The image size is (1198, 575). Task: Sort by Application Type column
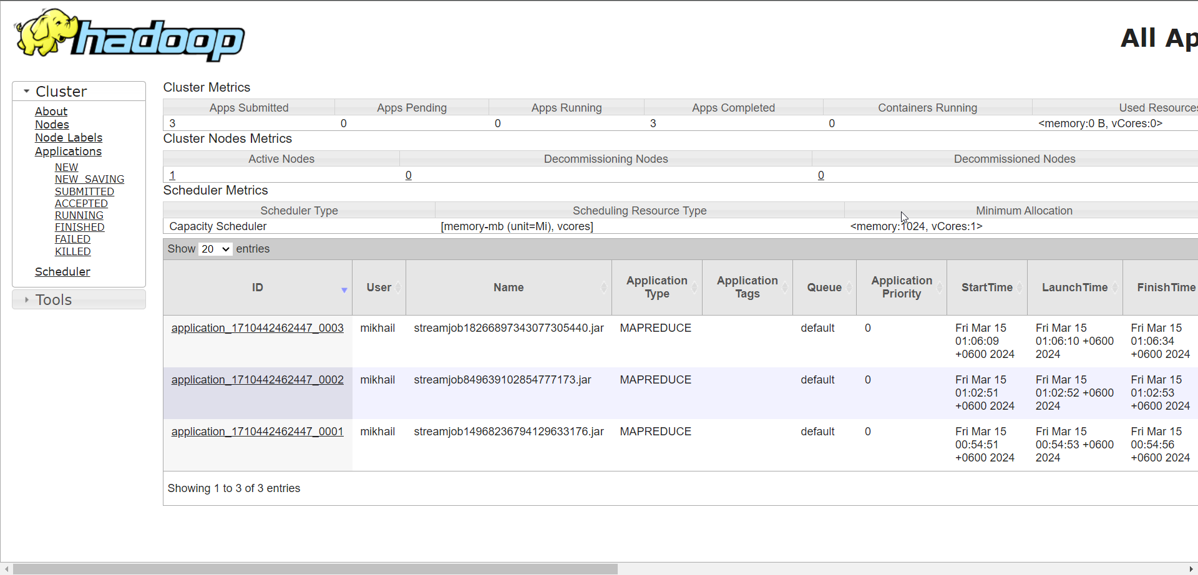pos(656,287)
